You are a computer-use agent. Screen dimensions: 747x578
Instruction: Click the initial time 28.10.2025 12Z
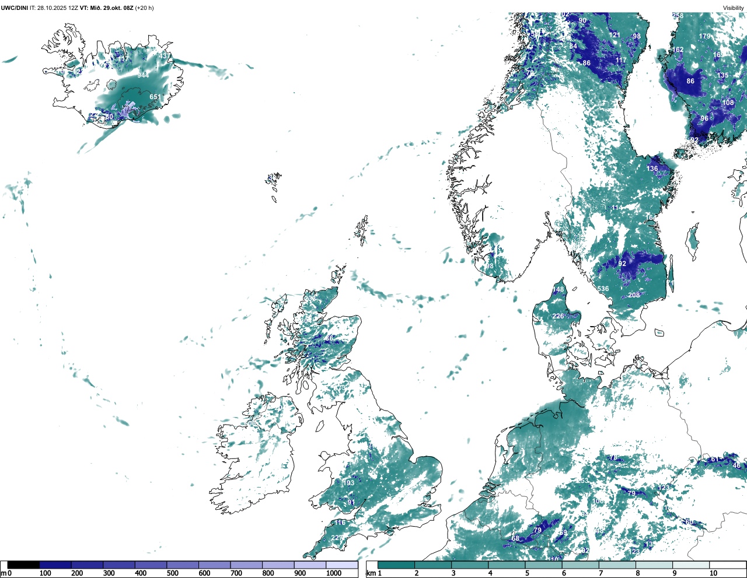57,8
